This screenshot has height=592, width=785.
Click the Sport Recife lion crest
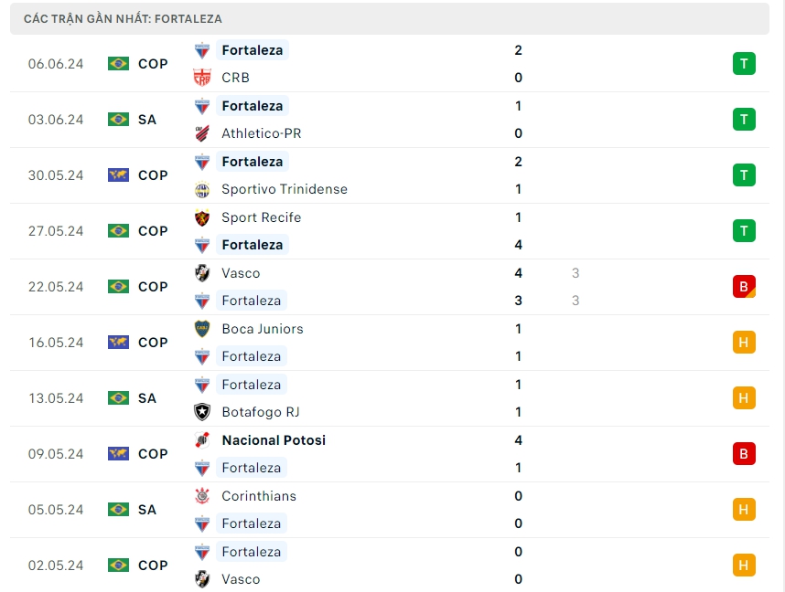(x=202, y=217)
